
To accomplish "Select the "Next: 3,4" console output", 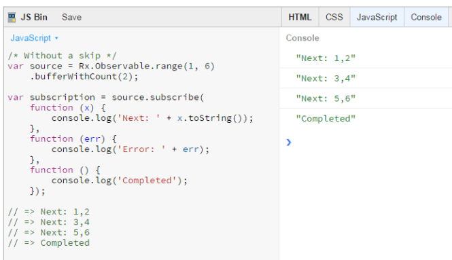I will 326,79.
